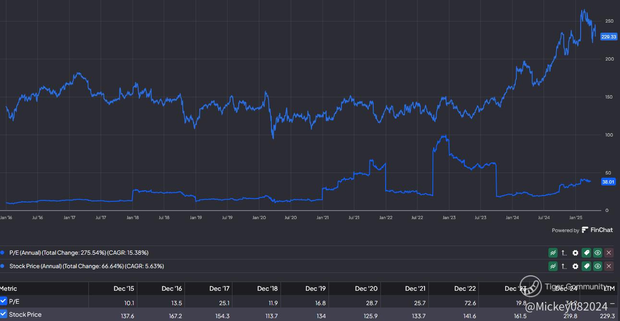Uncheck the Stock Price checkbox in table
Image resolution: width=620 pixels, height=321 pixels.
(x=4, y=315)
